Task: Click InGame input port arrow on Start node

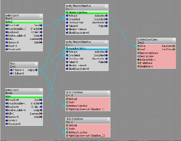Action: (x=11, y=70)
